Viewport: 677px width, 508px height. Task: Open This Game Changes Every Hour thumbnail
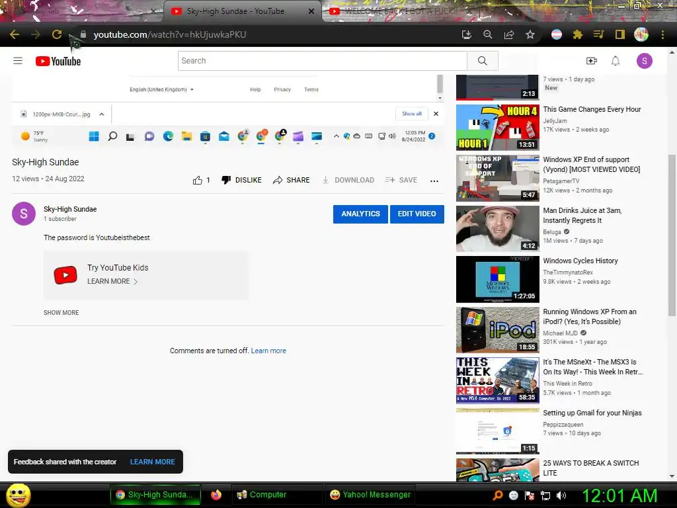pyautogui.click(x=497, y=128)
